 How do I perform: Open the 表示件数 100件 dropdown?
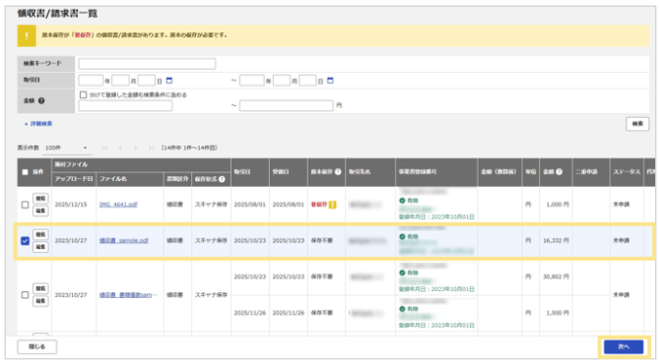[66, 148]
